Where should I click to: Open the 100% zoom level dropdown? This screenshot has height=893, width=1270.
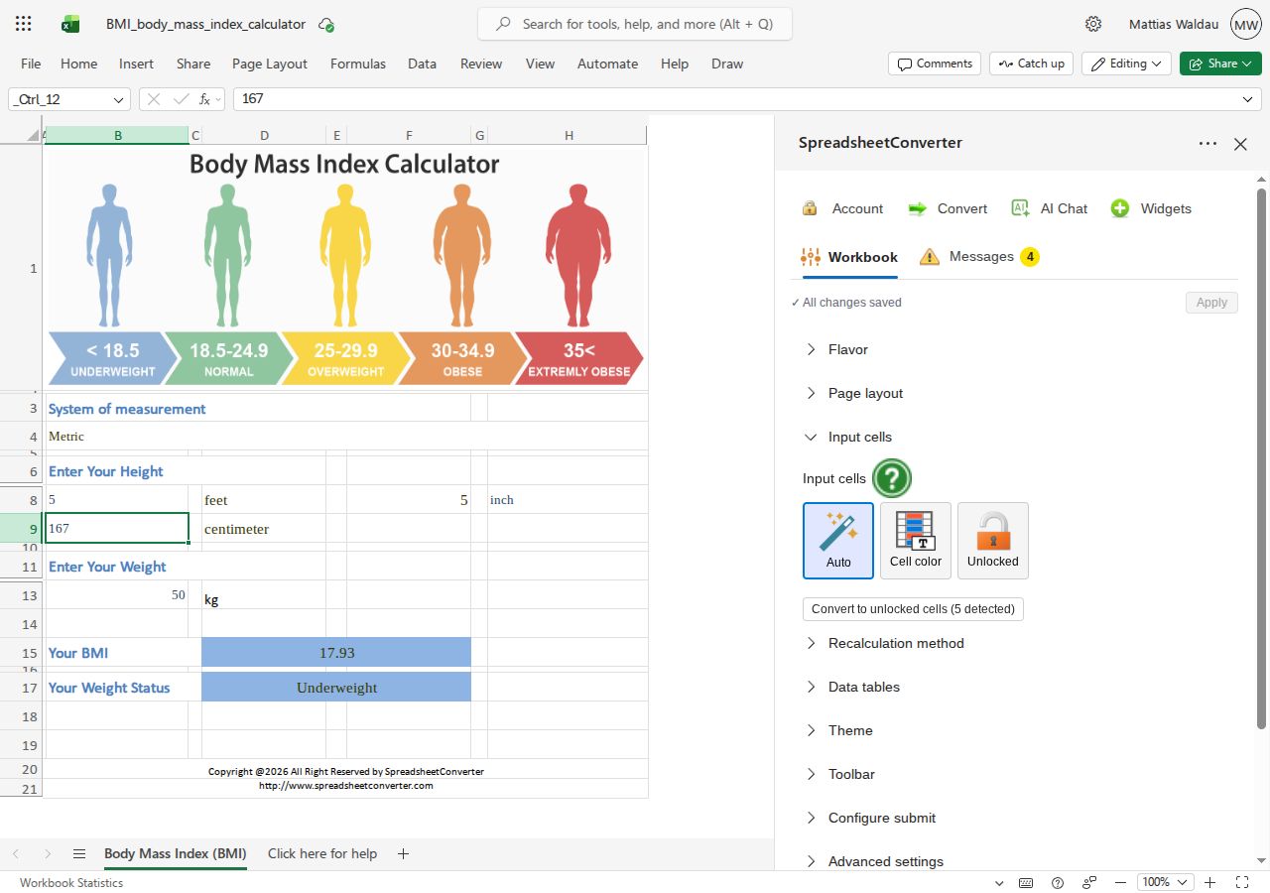click(1166, 882)
